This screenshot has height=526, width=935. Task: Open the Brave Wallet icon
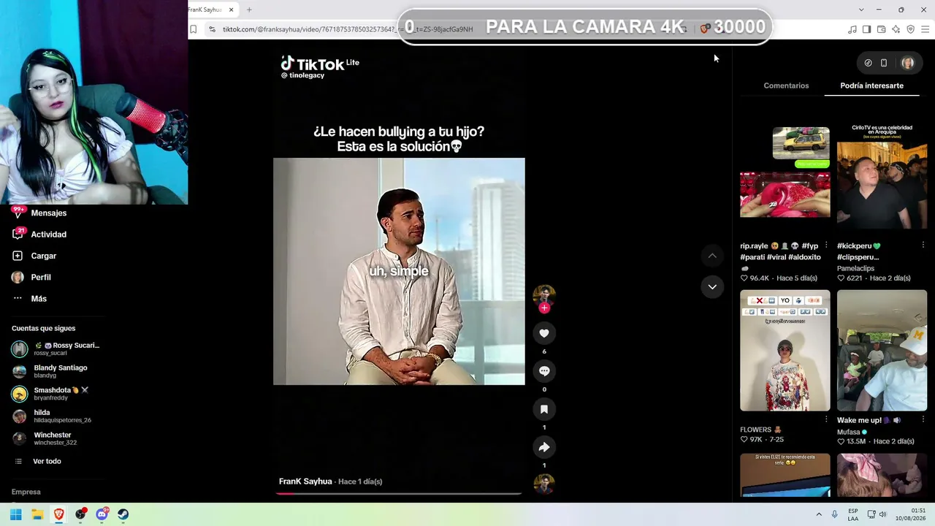pos(881,29)
